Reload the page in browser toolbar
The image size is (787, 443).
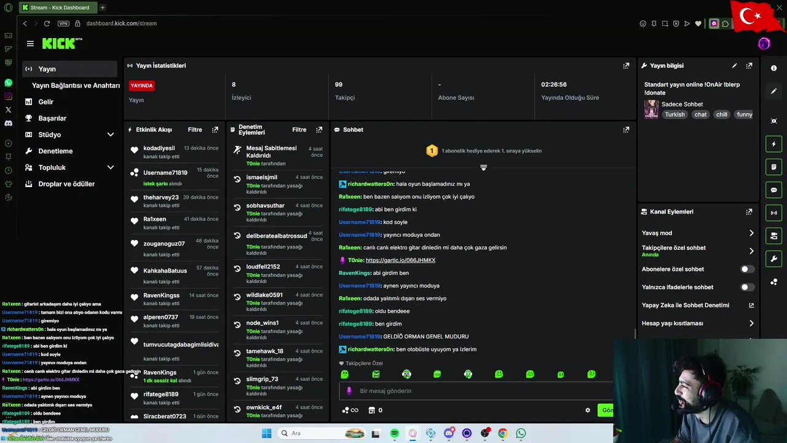[x=47, y=23]
